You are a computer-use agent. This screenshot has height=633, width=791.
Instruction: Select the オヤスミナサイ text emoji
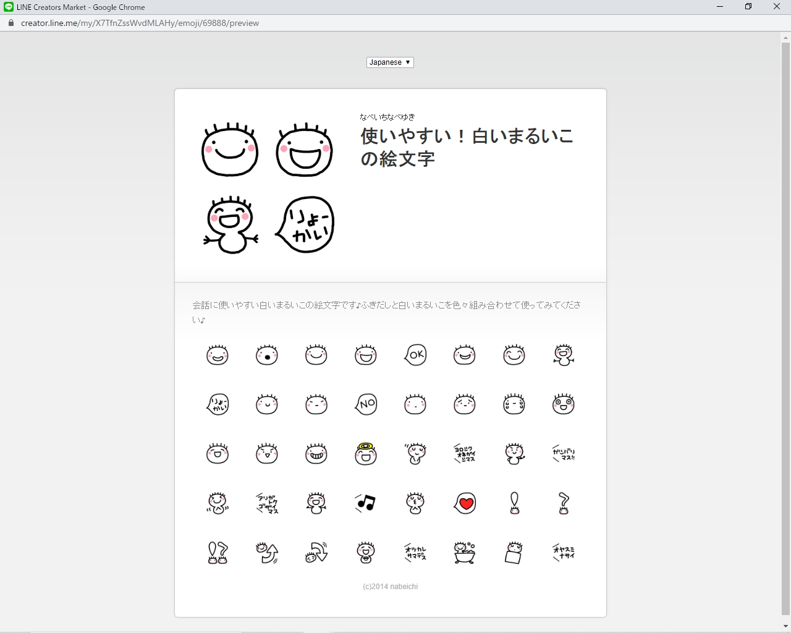[x=564, y=553]
